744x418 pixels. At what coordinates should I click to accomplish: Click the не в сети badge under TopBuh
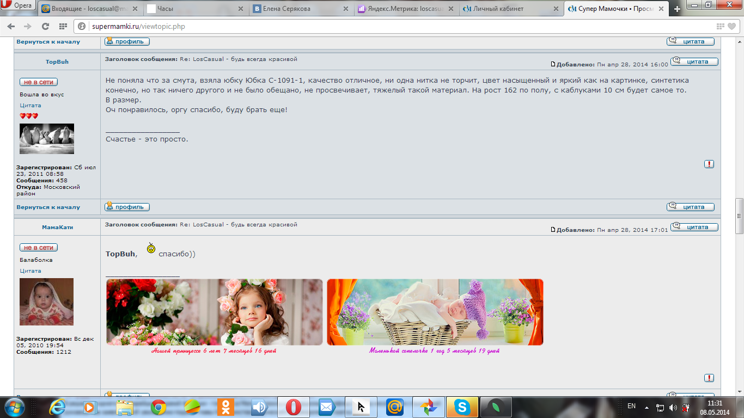pyautogui.click(x=39, y=82)
